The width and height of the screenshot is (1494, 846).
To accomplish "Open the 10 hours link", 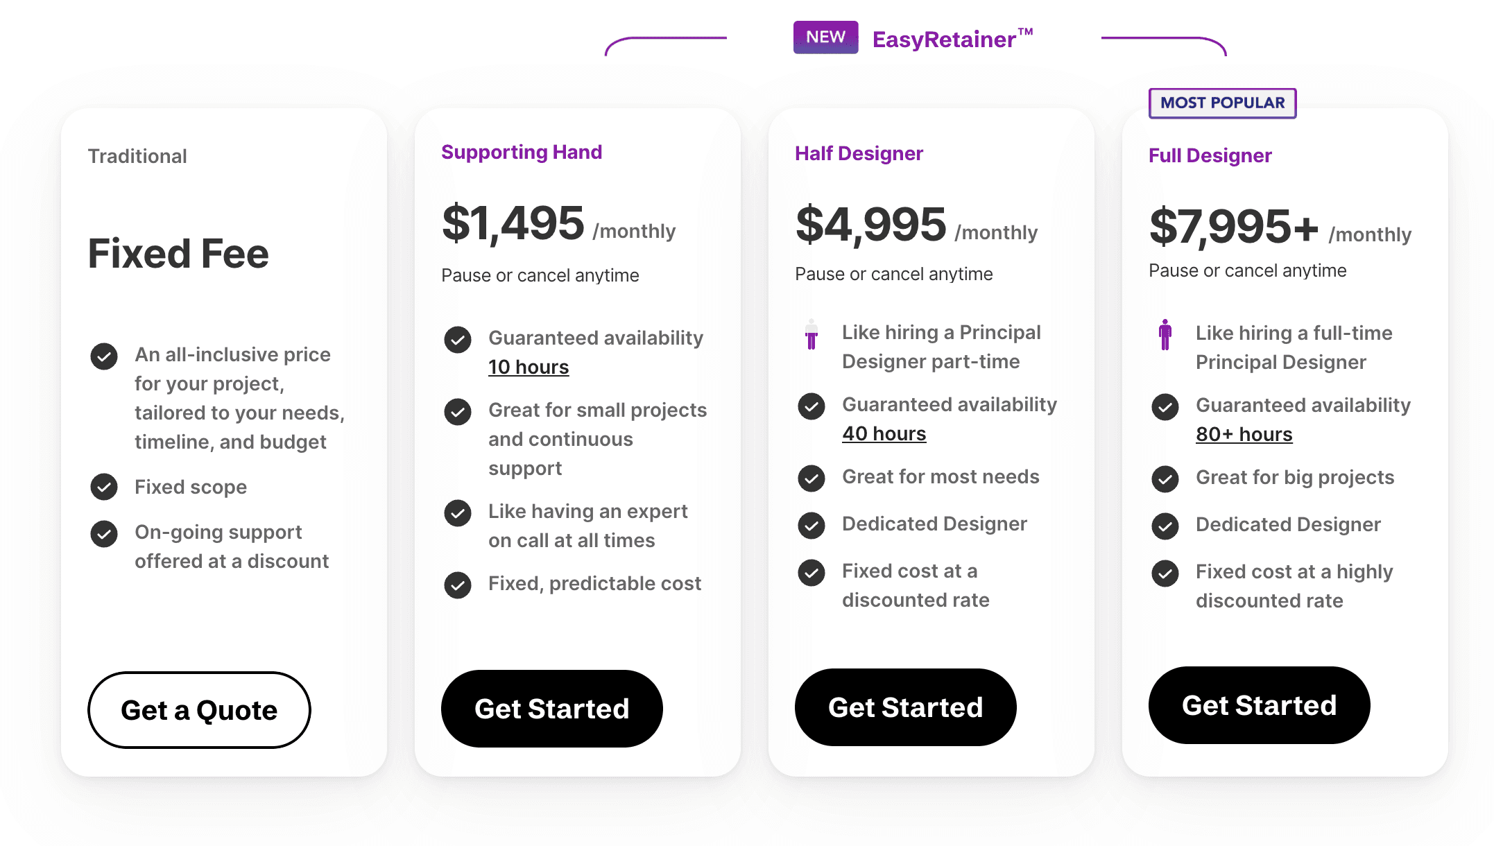I will point(529,367).
